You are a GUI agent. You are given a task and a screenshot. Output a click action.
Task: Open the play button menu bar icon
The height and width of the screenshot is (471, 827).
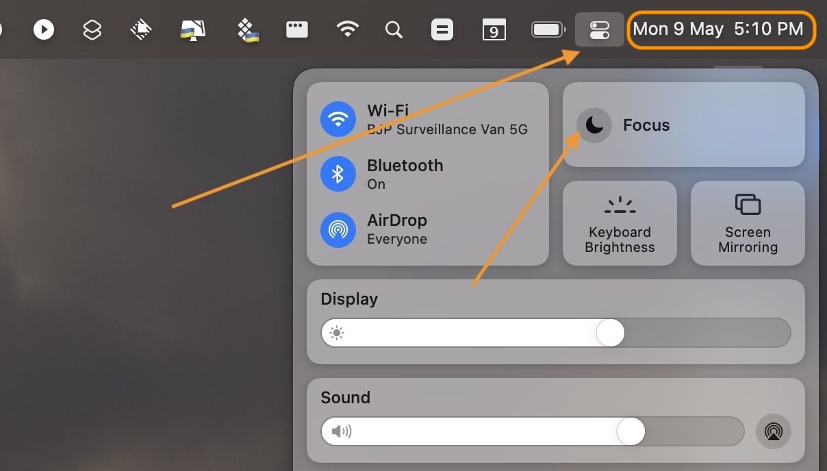pos(44,29)
